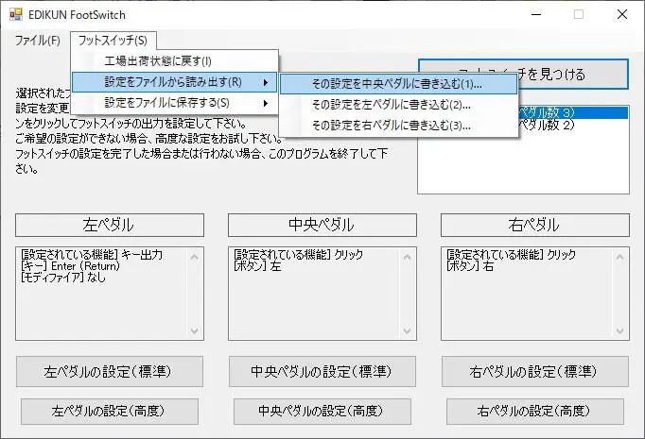The width and height of the screenshot is (645, 439).
Task: Click scroll-down arrow in left pedal info box
Action: click(x=195, y=330)
